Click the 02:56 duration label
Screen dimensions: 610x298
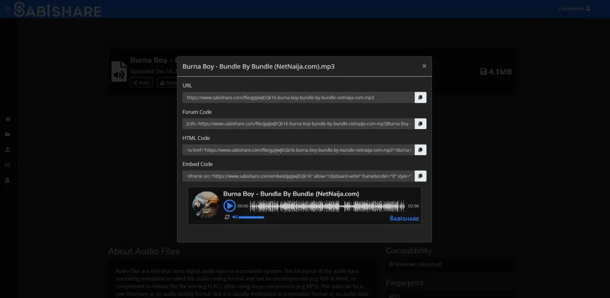pyautogui.click(x=413, y=206)
